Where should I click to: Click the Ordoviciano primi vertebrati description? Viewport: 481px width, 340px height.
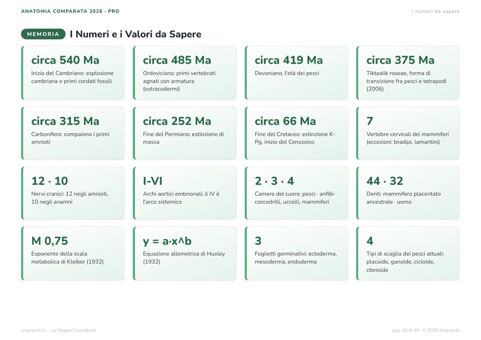[x=180, y=81]
